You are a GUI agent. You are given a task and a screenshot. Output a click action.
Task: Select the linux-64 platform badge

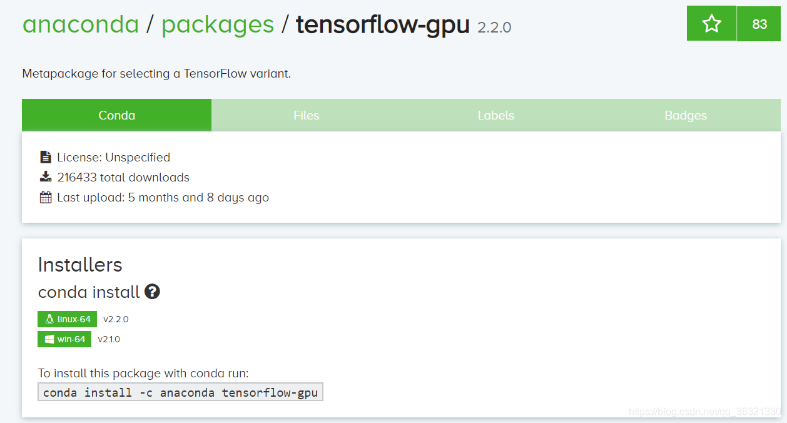tap(68, 319)
